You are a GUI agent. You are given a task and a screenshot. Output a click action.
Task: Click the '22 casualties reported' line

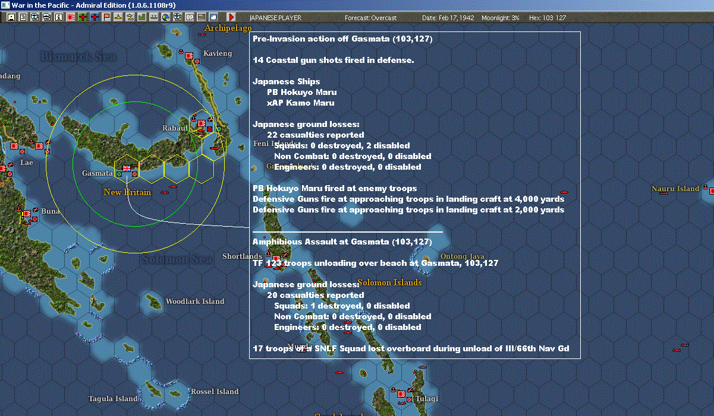[315, 135]
